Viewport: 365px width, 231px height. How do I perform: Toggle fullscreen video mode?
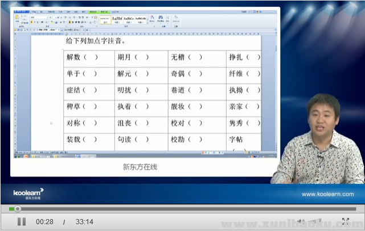tap(345, 221)
